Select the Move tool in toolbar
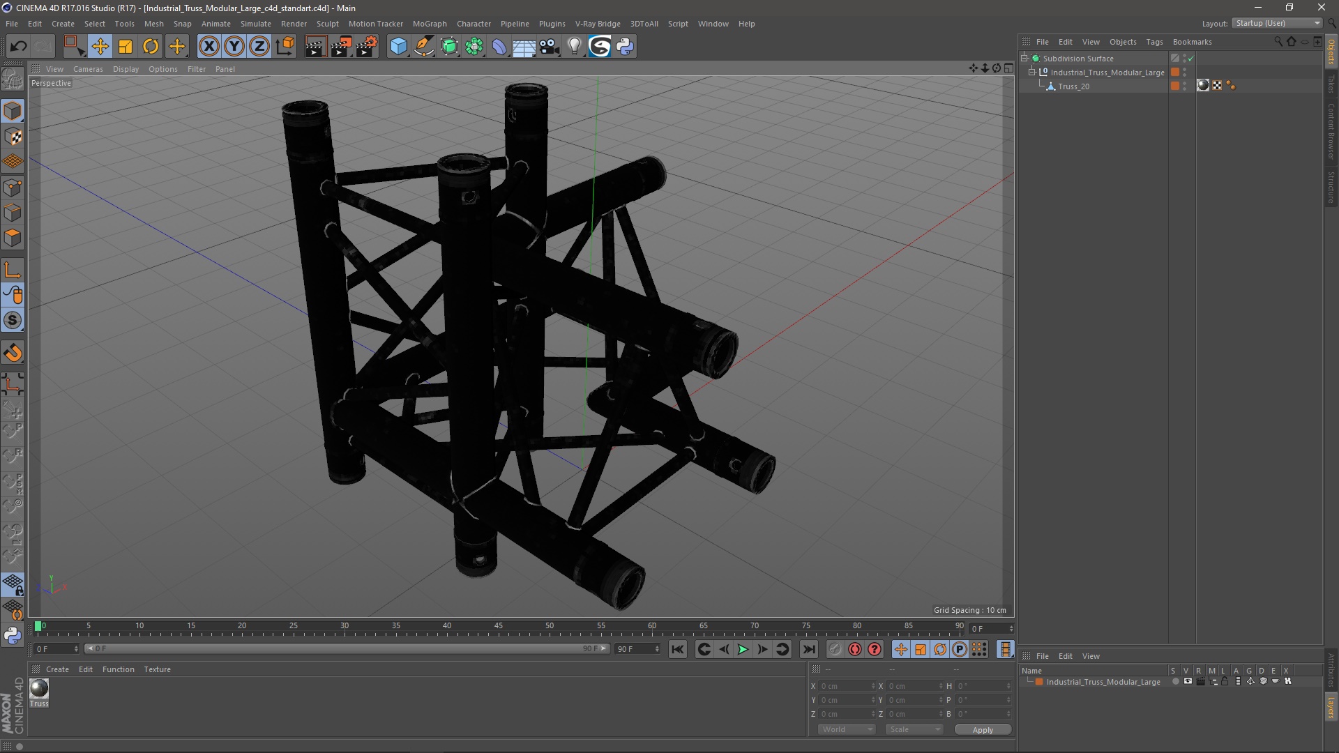Viewport: 1339px width, 753px height. click(100, 47)
